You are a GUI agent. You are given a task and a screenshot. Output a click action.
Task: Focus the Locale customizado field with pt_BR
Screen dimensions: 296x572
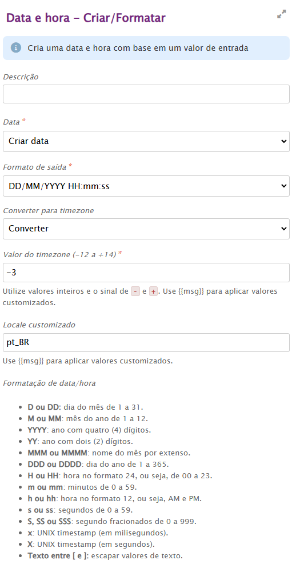click(146, 342)
